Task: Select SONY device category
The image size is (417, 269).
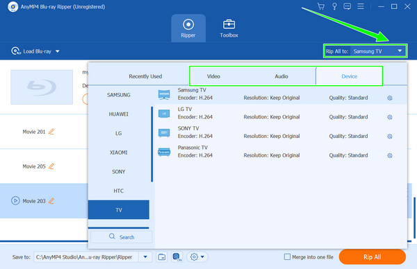Action: pyautogui.click(x=119, y=172)
